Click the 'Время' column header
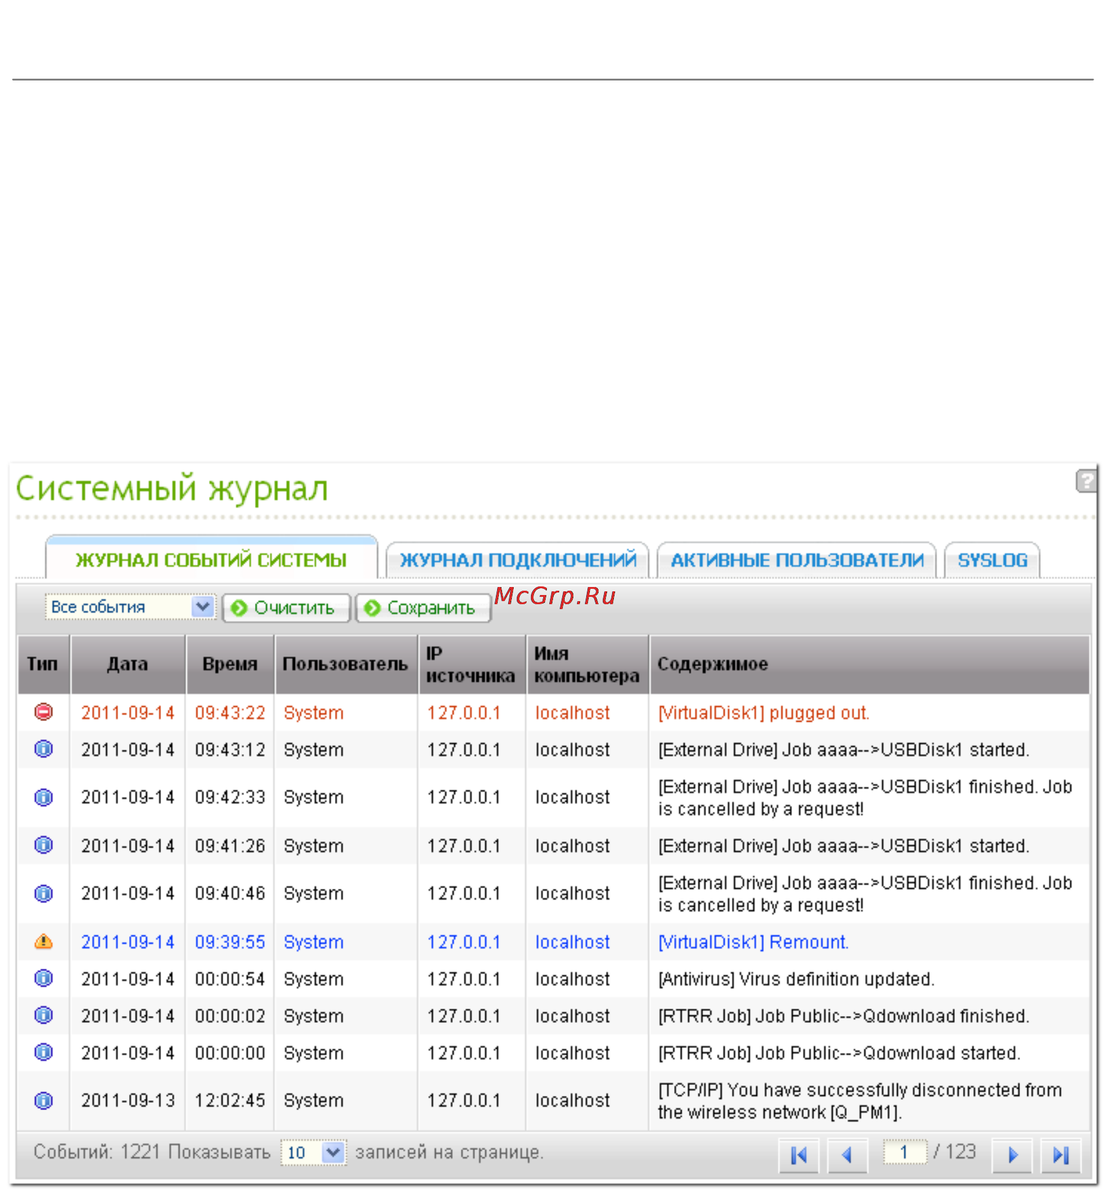Screen dimensions: 1103x1190 click(x=230, y=664)
